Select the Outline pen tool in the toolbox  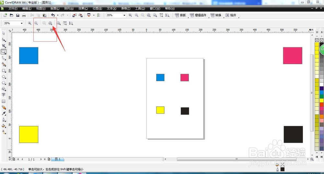tap(4, 120)
